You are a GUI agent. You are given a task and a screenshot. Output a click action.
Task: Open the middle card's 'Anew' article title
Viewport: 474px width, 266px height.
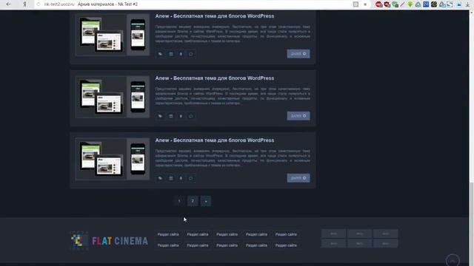click(x=215, y=78)
